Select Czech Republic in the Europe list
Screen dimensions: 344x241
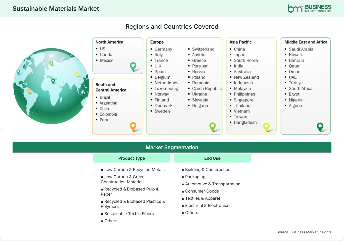point(207,88)
